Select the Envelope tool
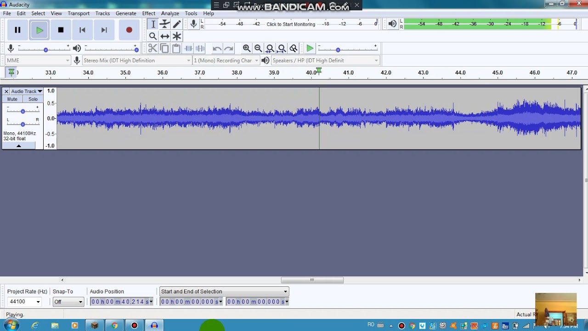The height and width of the screenshot is (331, 588). (x=165, y=24)
